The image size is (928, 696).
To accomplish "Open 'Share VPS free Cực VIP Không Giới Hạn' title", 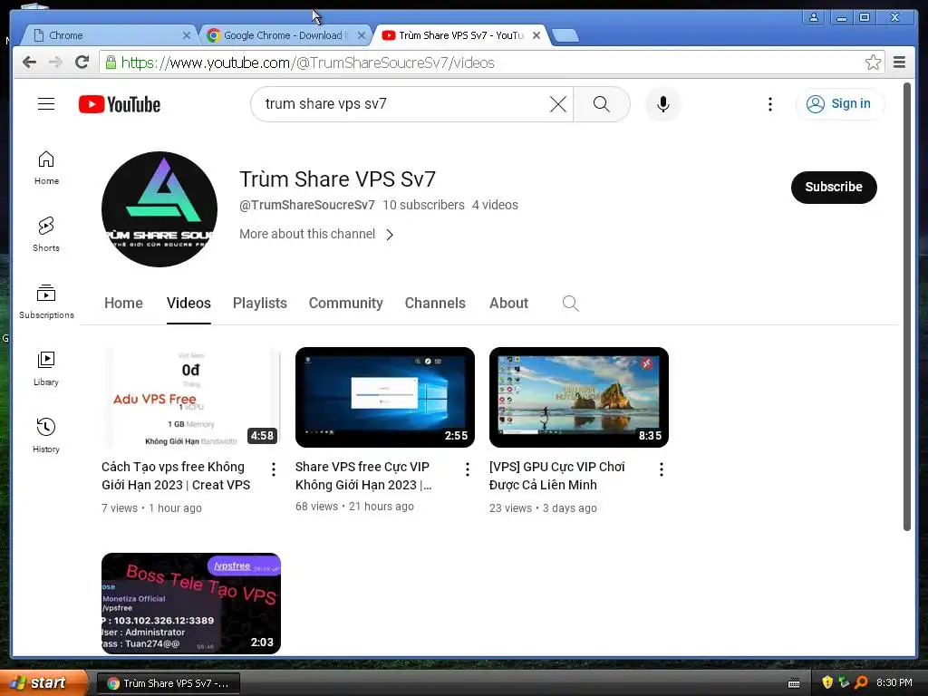I will point(363,476).
